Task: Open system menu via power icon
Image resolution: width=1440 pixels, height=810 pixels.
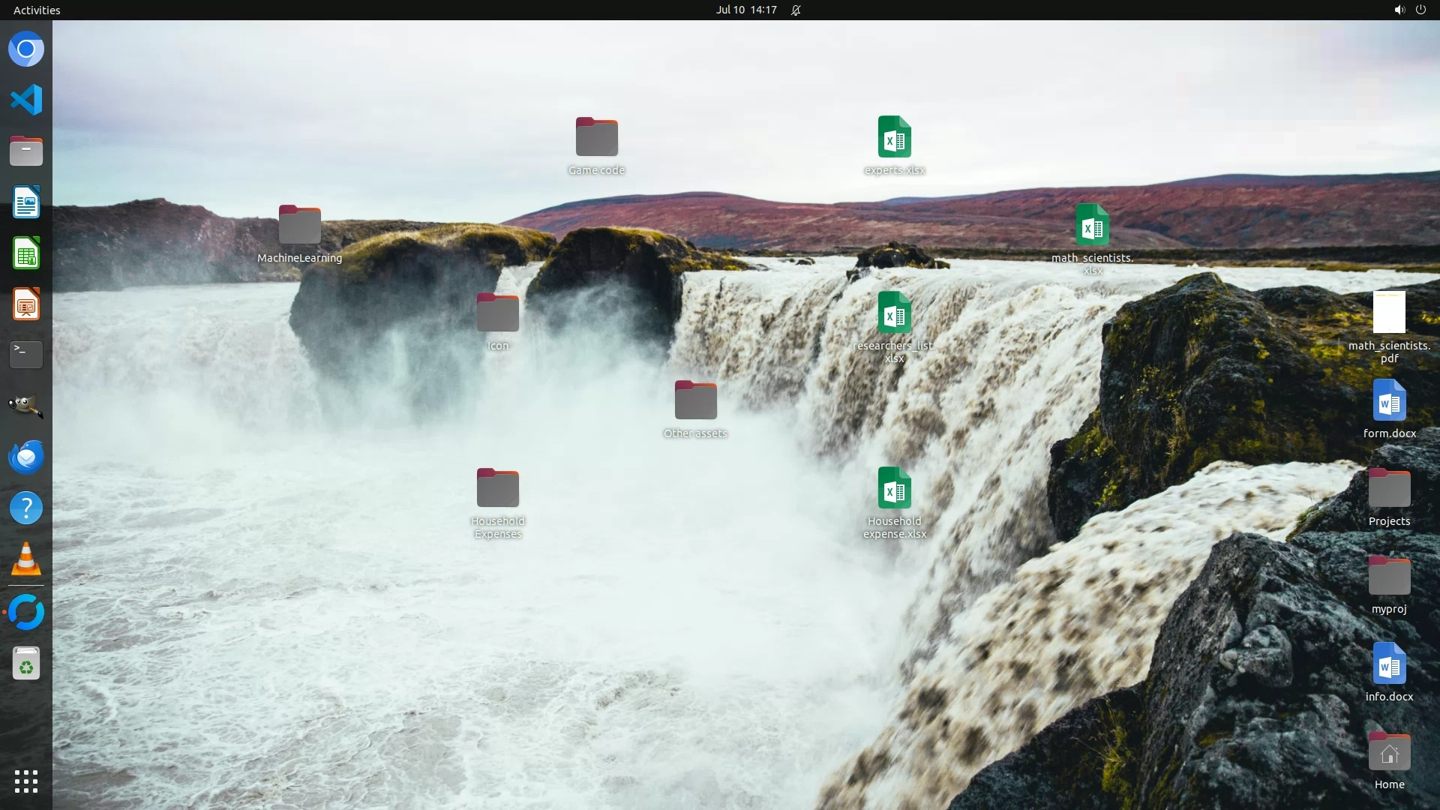Action: click(1420, 10)
